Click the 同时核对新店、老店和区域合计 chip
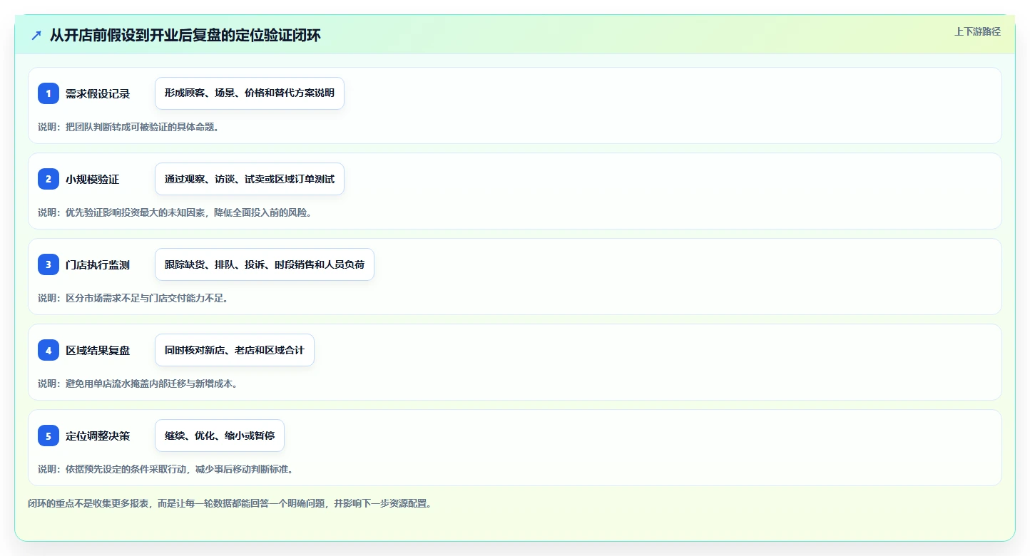This screenshot has height=556, width=1030. click(x=235, y=350)
